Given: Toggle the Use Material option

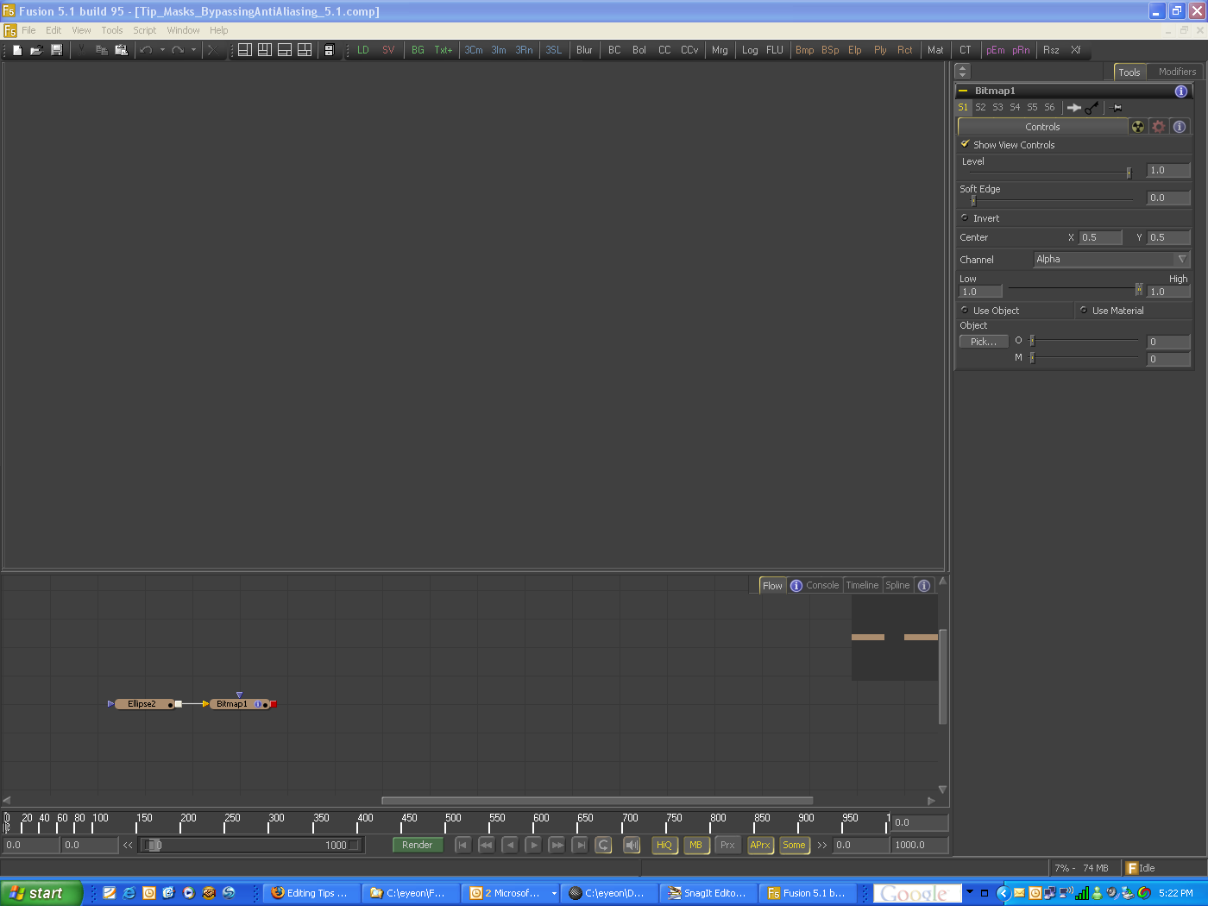Looking at the screenshot, I should coord(1084,310).
